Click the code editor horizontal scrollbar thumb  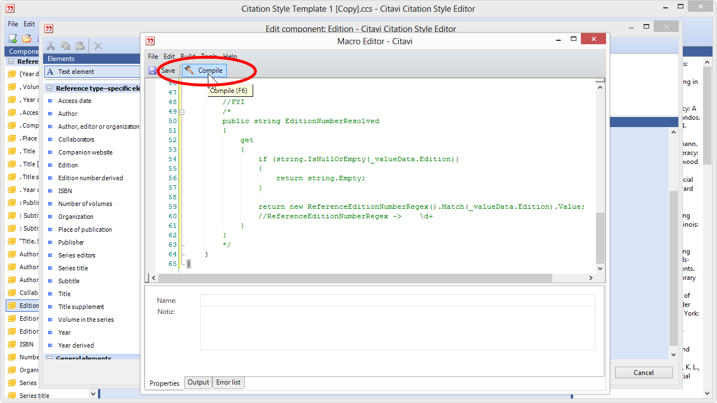pos(355,278)
